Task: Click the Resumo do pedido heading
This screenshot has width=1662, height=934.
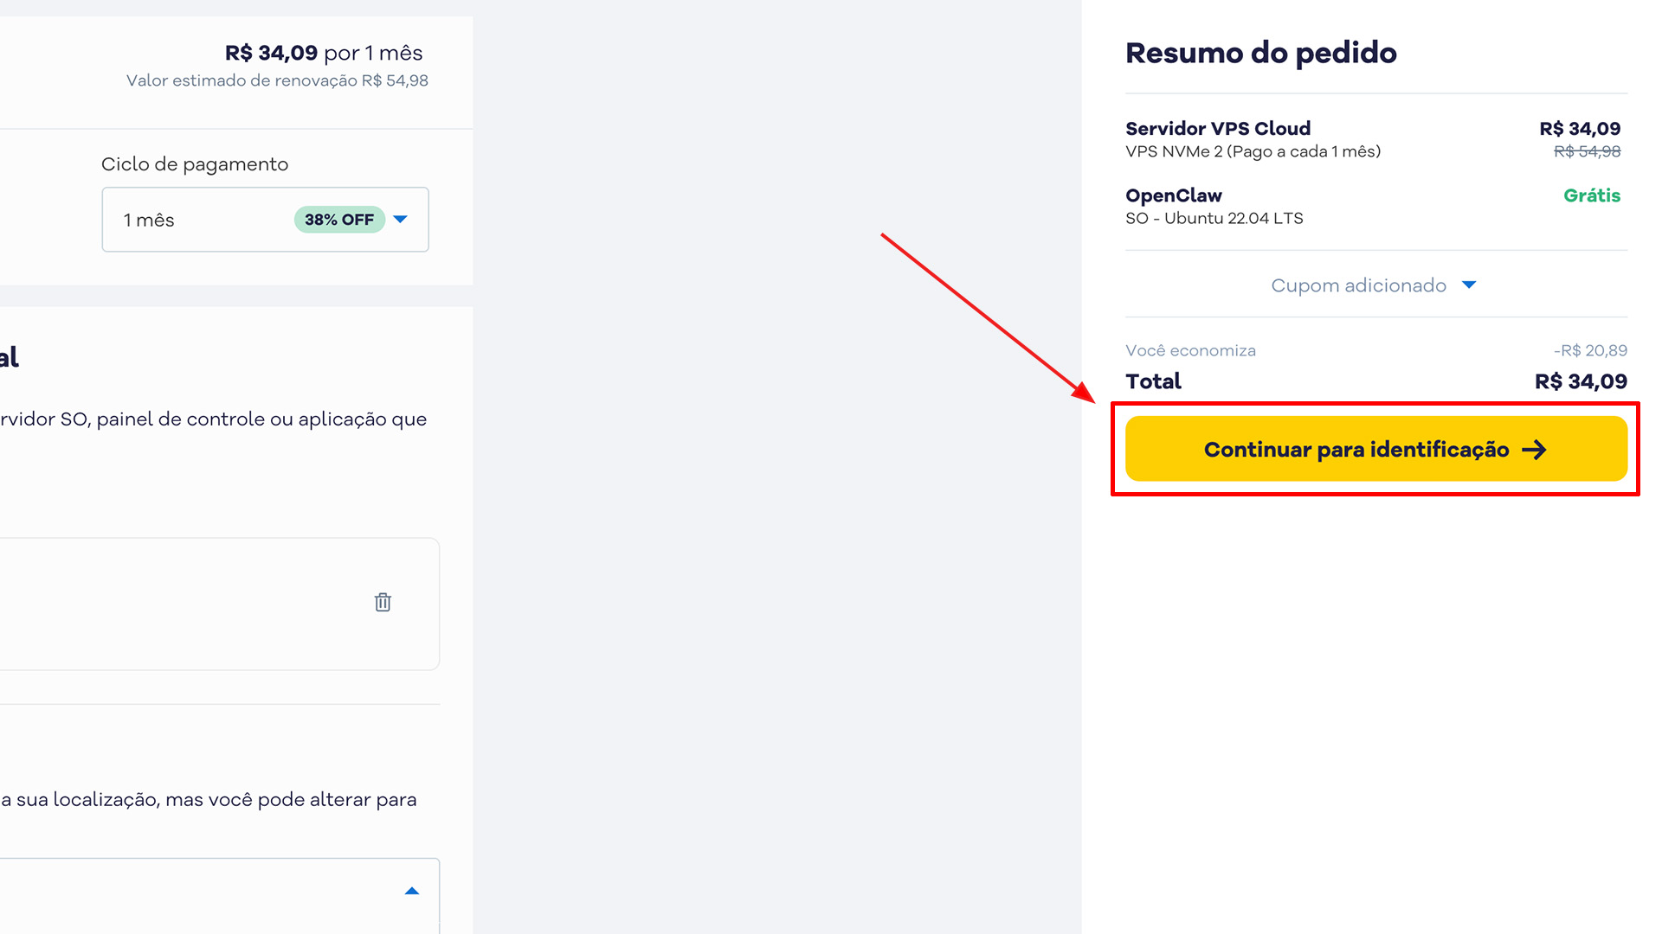Action: tap(1260, 52)
